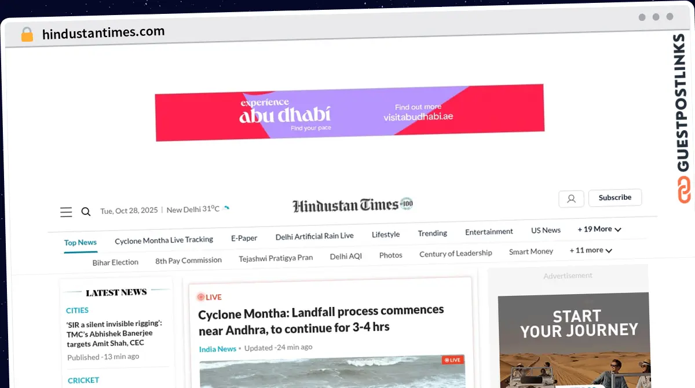Viewport: 695px width, 388px height.
Task: Go to the Entertainment section
Action: (x=489, y=232)
